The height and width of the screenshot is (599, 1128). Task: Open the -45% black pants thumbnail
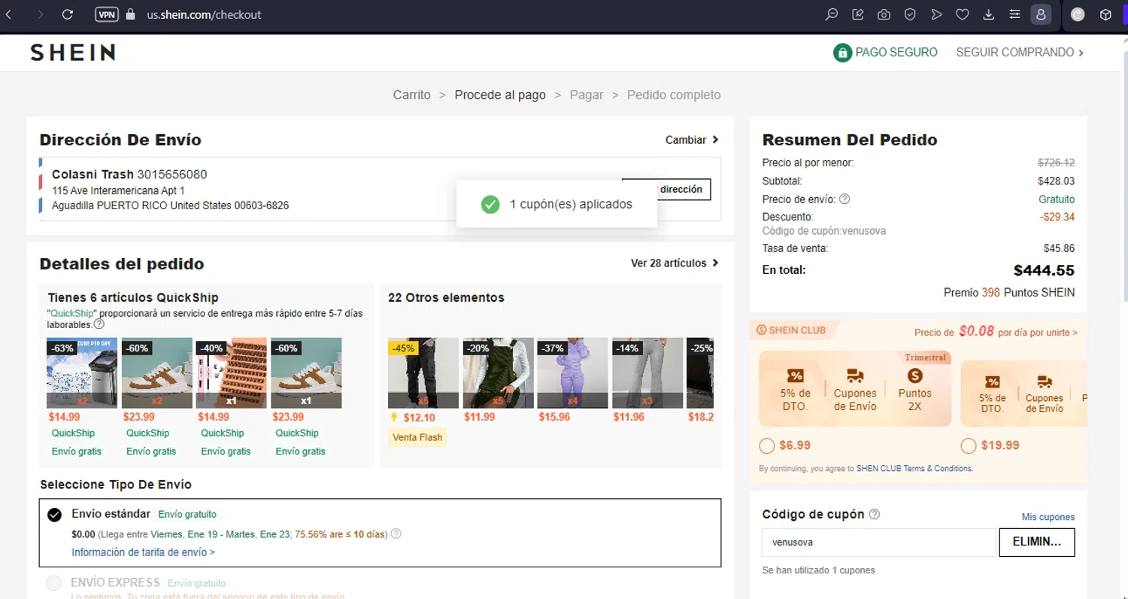pyautogui.click(x=423, y=372)
